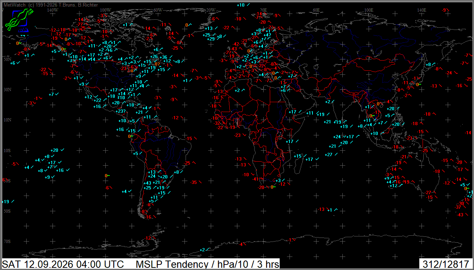Click the SAT 12.09.2026 04:00 UTC timestamp
Viewport: 474px width, 270px height.
coord(63,264)
